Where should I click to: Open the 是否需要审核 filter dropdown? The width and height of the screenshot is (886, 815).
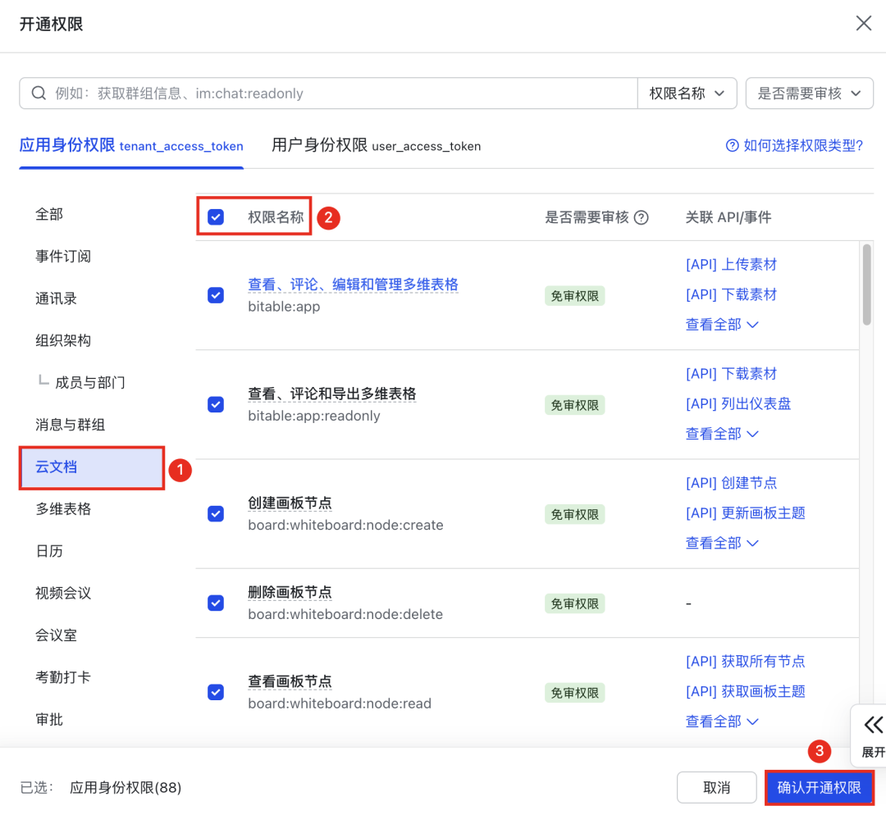[808, 93]
